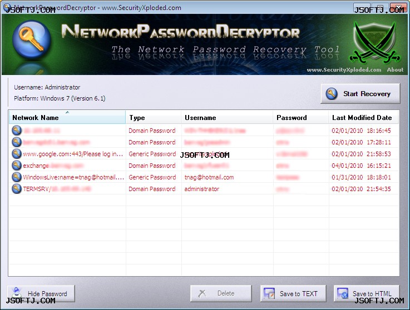Click the Save to HTML disk icon
Image resolution: width=410 pixels, height=310 pixels.
point(342,293)
